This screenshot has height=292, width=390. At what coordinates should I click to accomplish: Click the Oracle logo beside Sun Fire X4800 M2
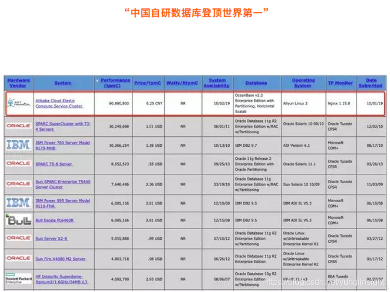click(19, 258)
